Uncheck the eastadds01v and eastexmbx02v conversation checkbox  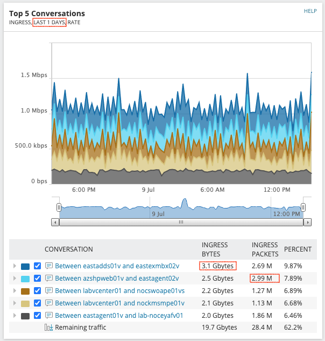(37, 266)
